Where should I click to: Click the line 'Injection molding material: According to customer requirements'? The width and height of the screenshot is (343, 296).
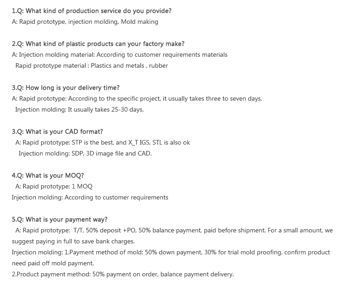120,55
